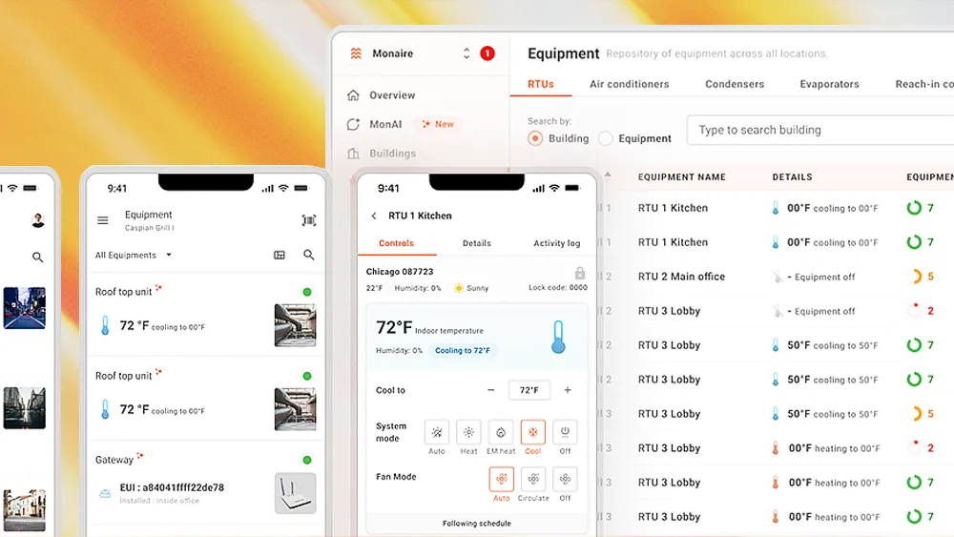Open second Roof top unit thumbnail
Image resolution: width=954 pixels, height=537 pixels.
pos(295,409)
